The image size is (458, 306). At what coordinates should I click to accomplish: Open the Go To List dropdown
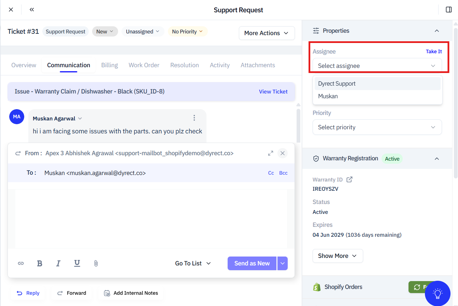[x=193, y=263]
